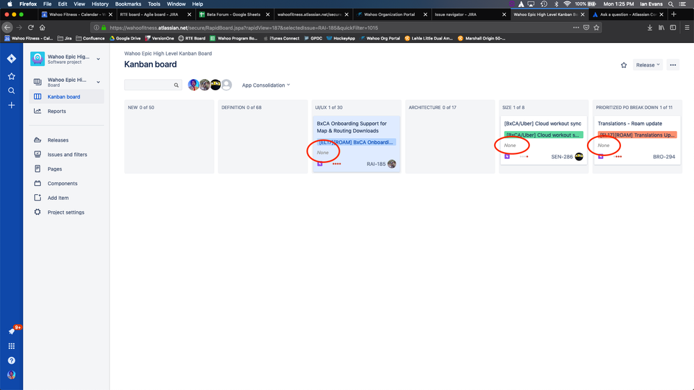This screenshot has height=390, width=694.
Task: Switch to the Beta Forum - Google Sheets tab
Action: (233, 14)
